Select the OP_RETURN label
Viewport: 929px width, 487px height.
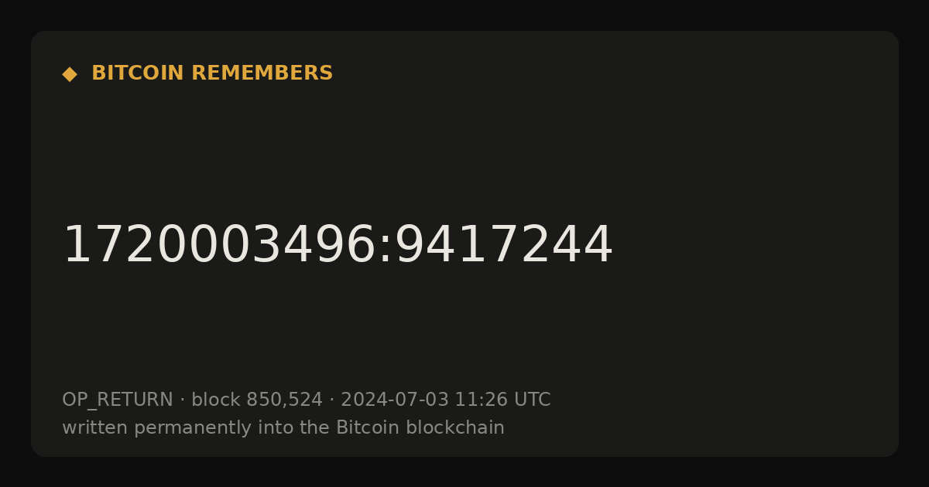118,400
